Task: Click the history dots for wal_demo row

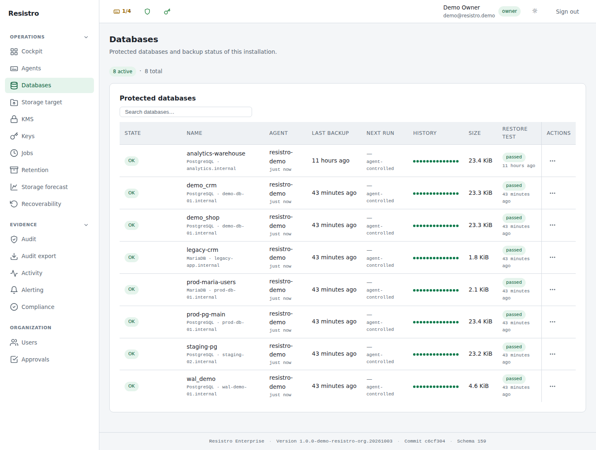Action: click(435, 387)
